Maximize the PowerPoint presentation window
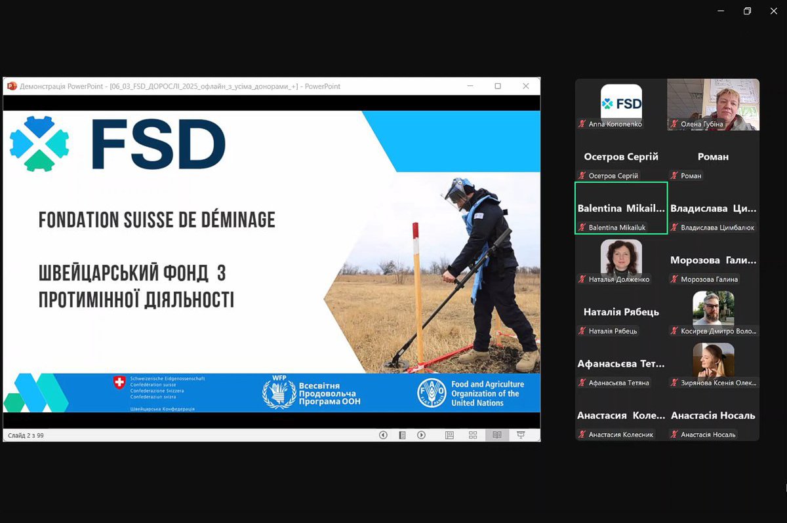 click(x=498, y=86)
